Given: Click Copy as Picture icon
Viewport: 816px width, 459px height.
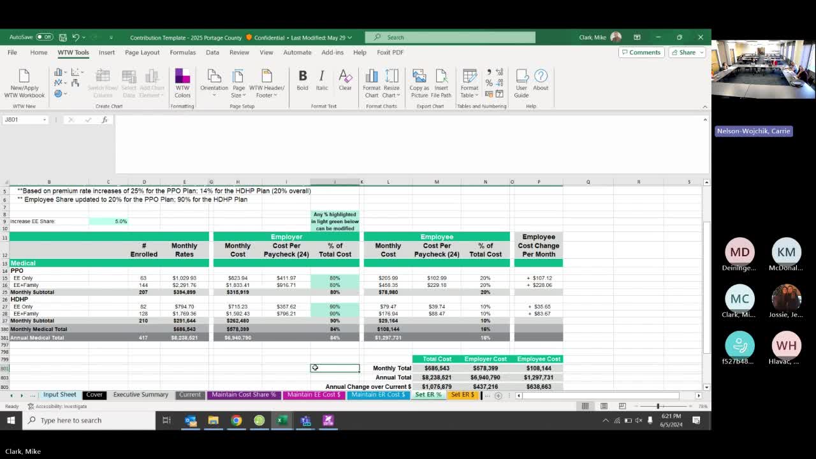Looking at the screenshot, I should point(419,78).
